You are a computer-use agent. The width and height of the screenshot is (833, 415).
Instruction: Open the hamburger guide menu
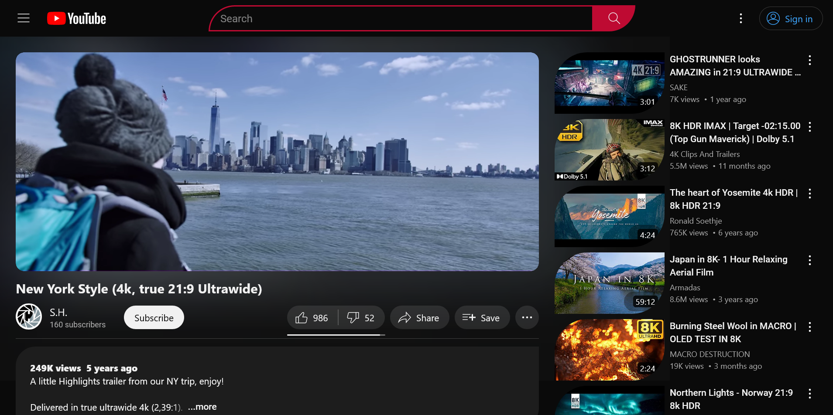click(24, 18)
